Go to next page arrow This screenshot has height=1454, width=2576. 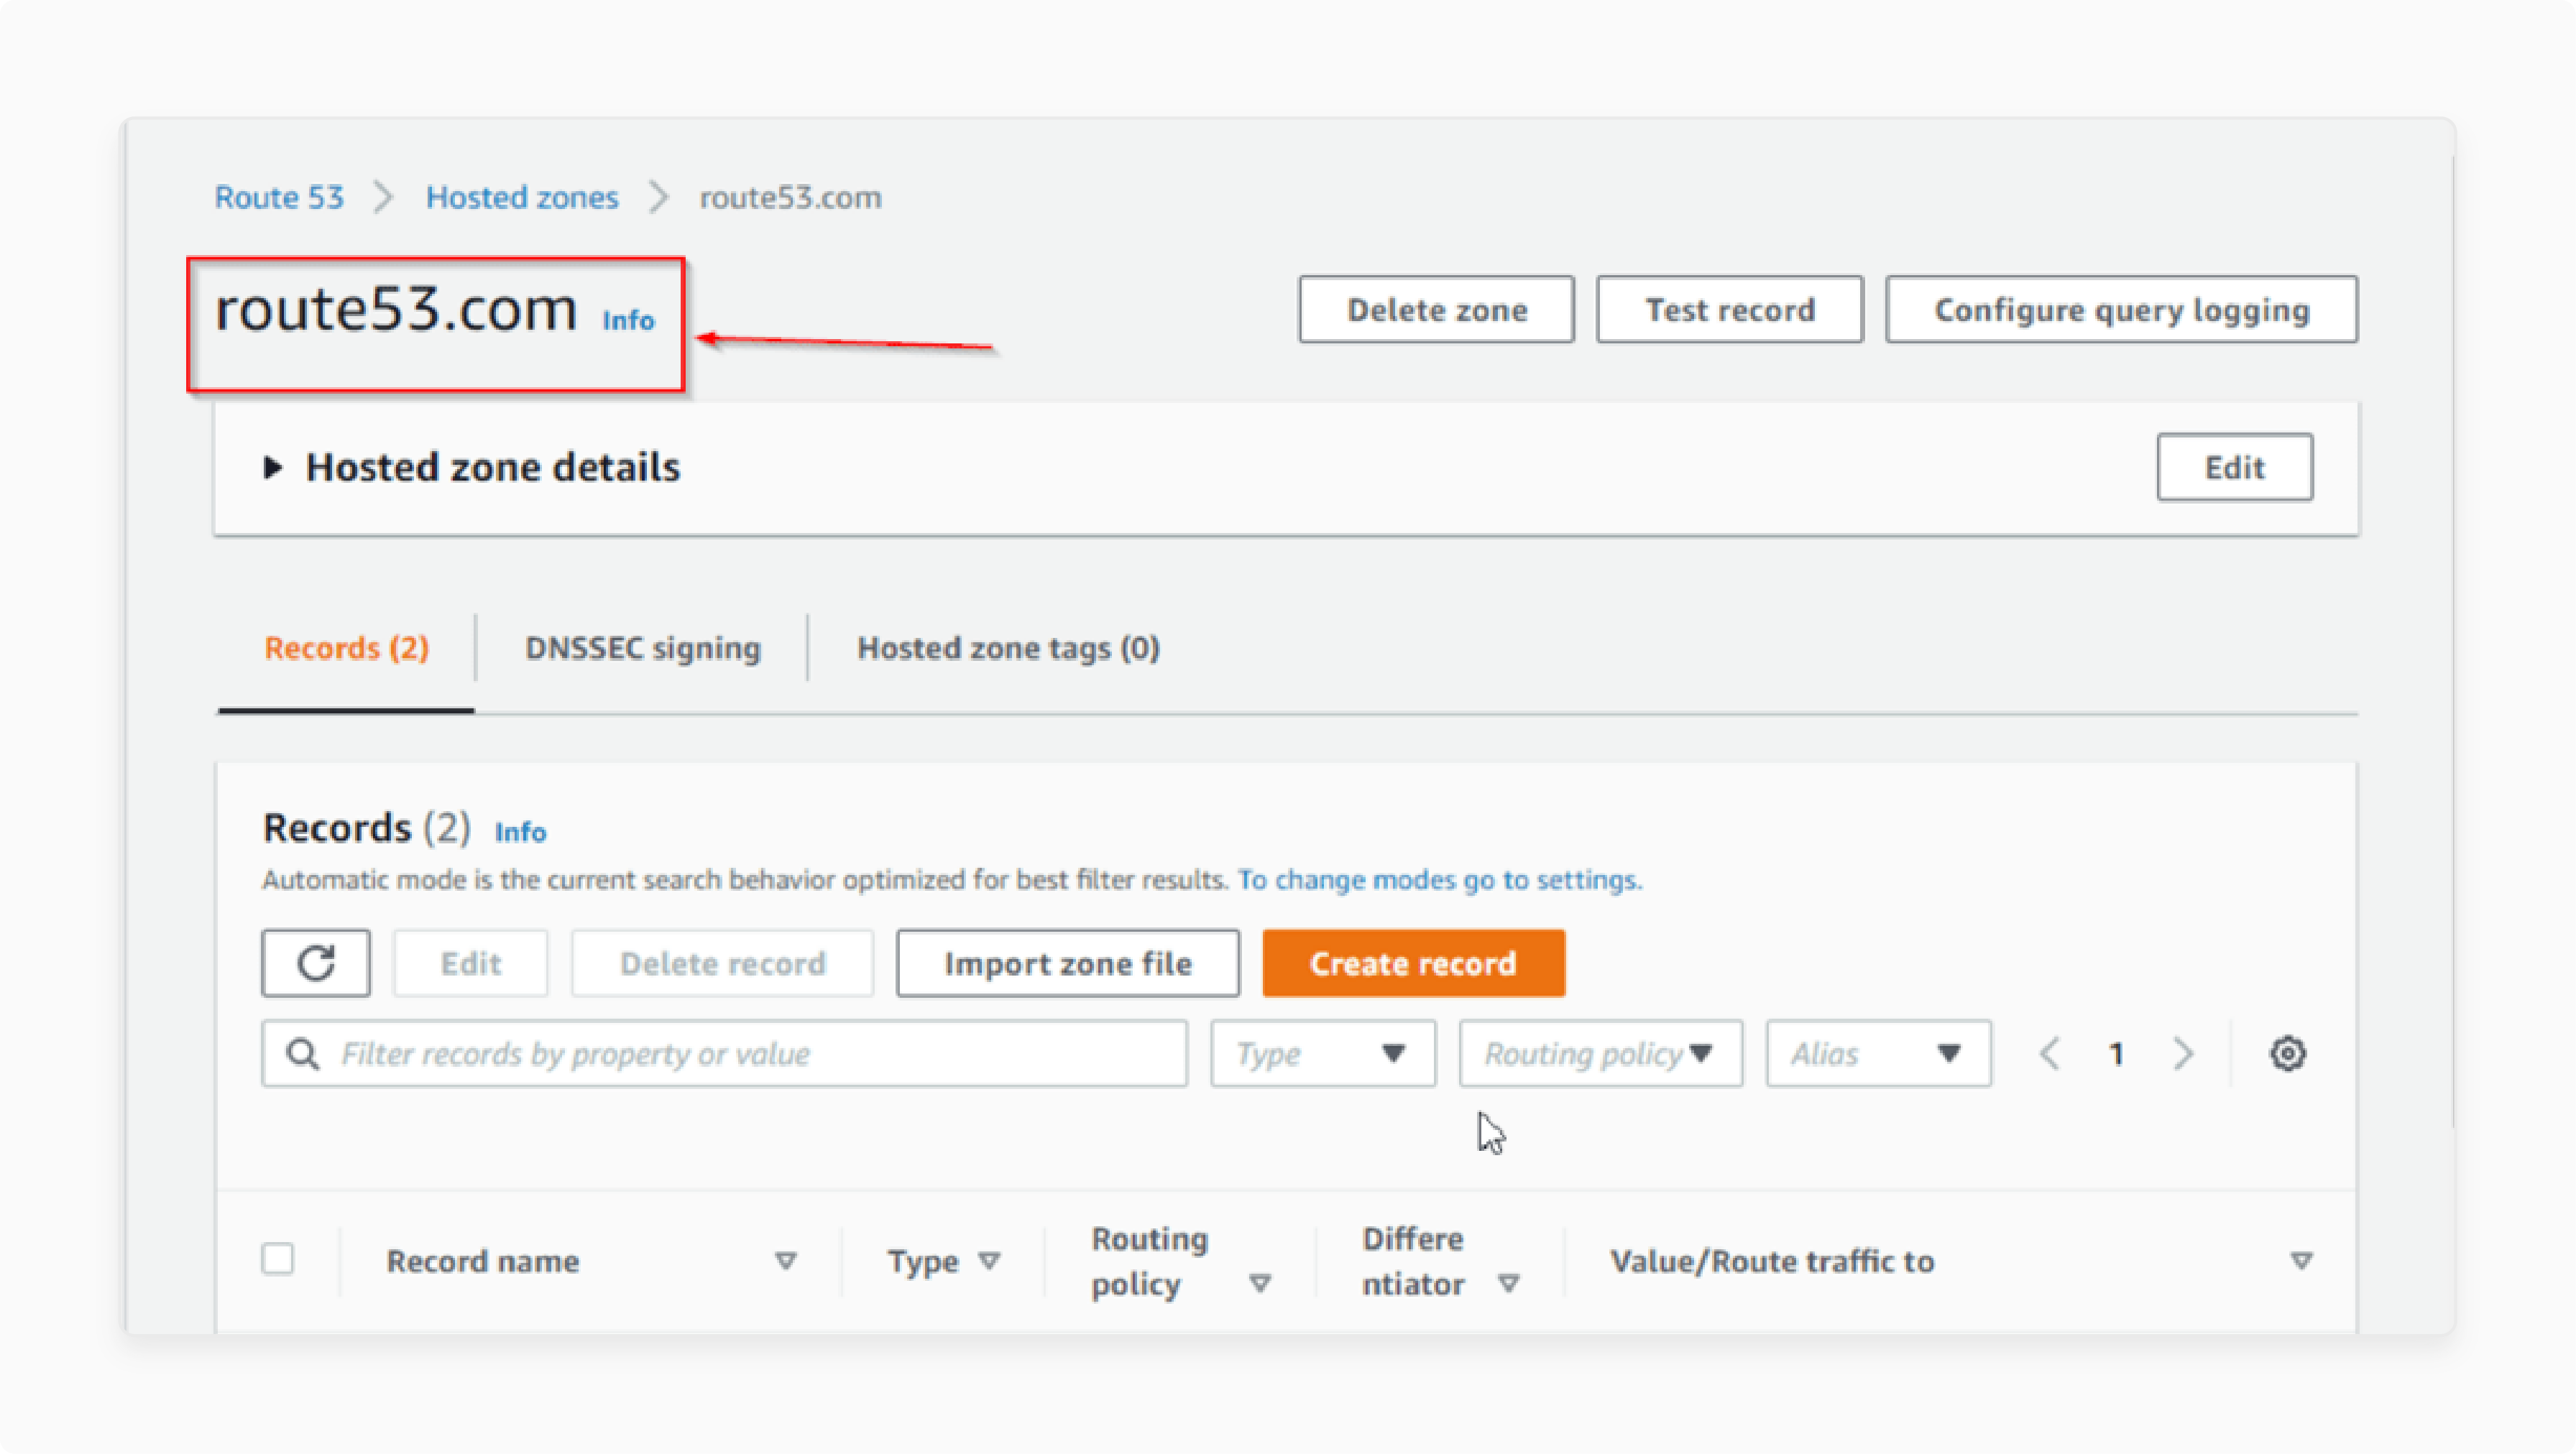pyautogui.click(x=2183, y=1053)
